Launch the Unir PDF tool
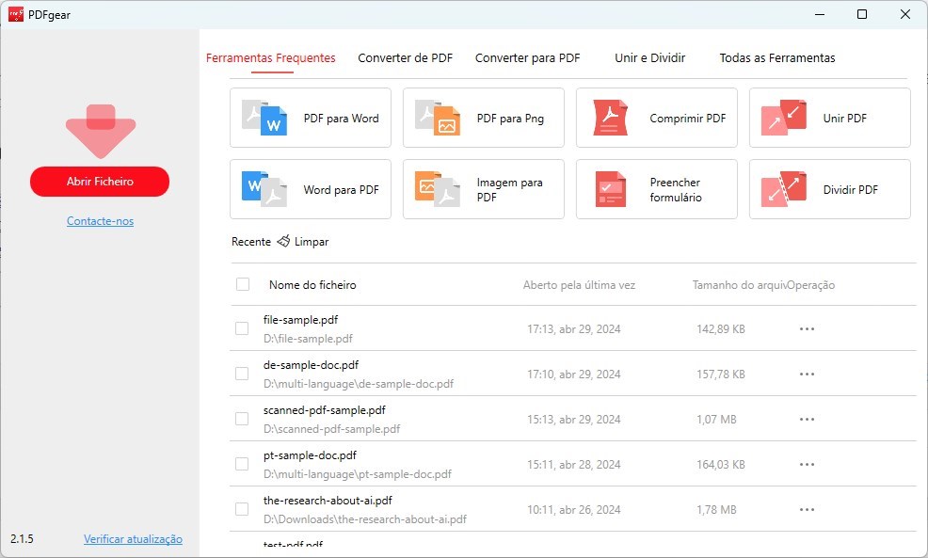 [829, 118]
